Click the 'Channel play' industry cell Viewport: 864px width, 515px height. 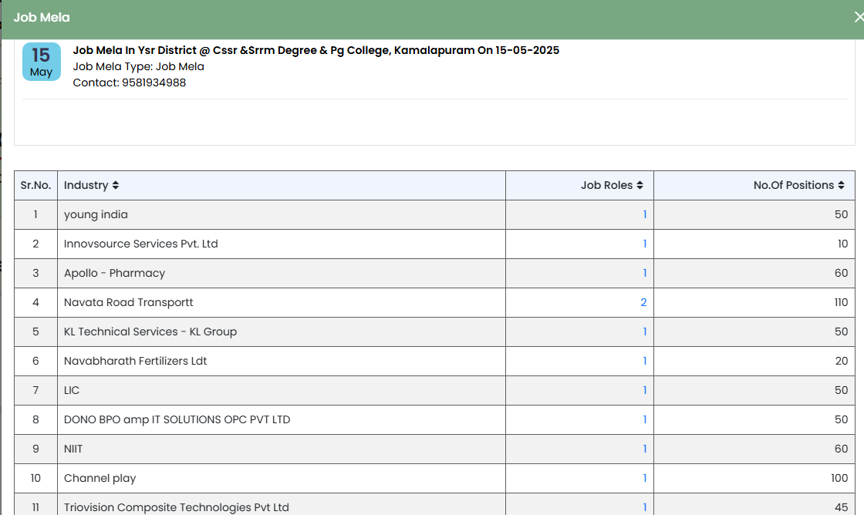click(282, 478)
